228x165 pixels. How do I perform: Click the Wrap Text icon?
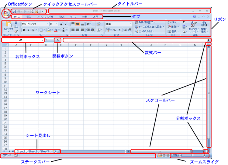99,24
